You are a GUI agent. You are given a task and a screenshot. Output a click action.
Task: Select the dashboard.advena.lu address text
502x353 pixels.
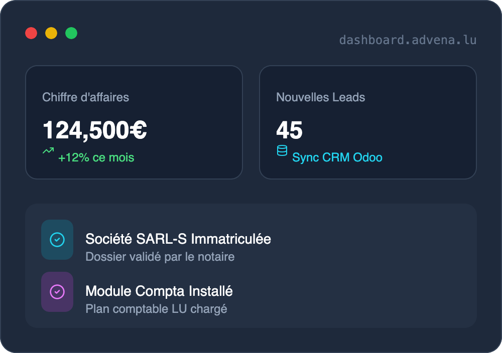pos(408,40)
